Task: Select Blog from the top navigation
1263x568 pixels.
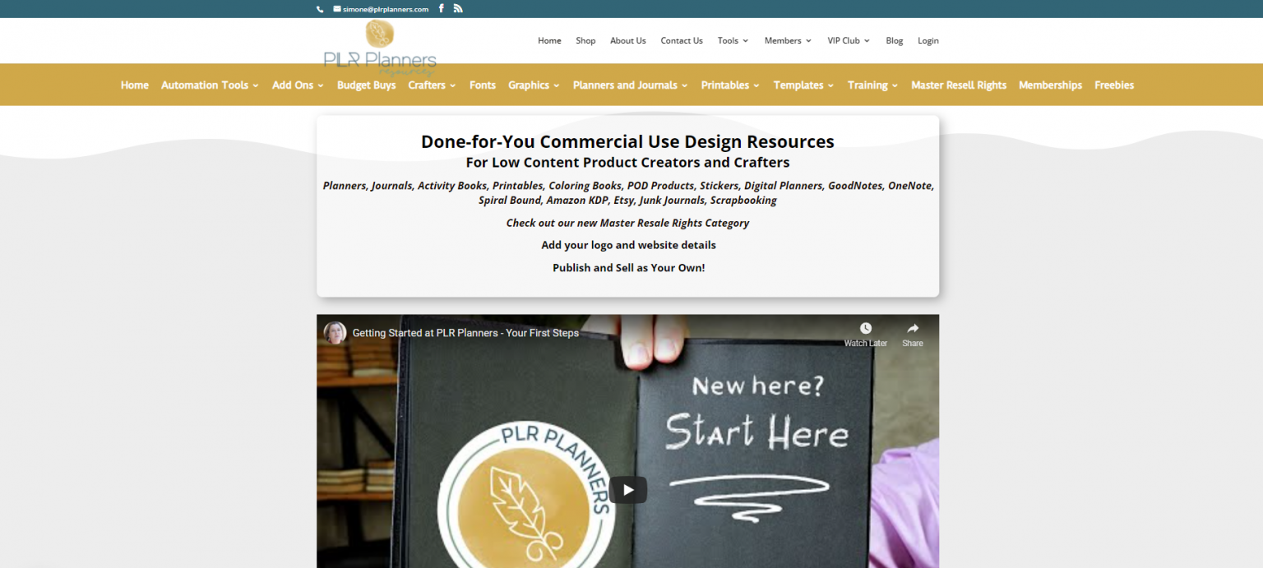Action: [894, 40]
